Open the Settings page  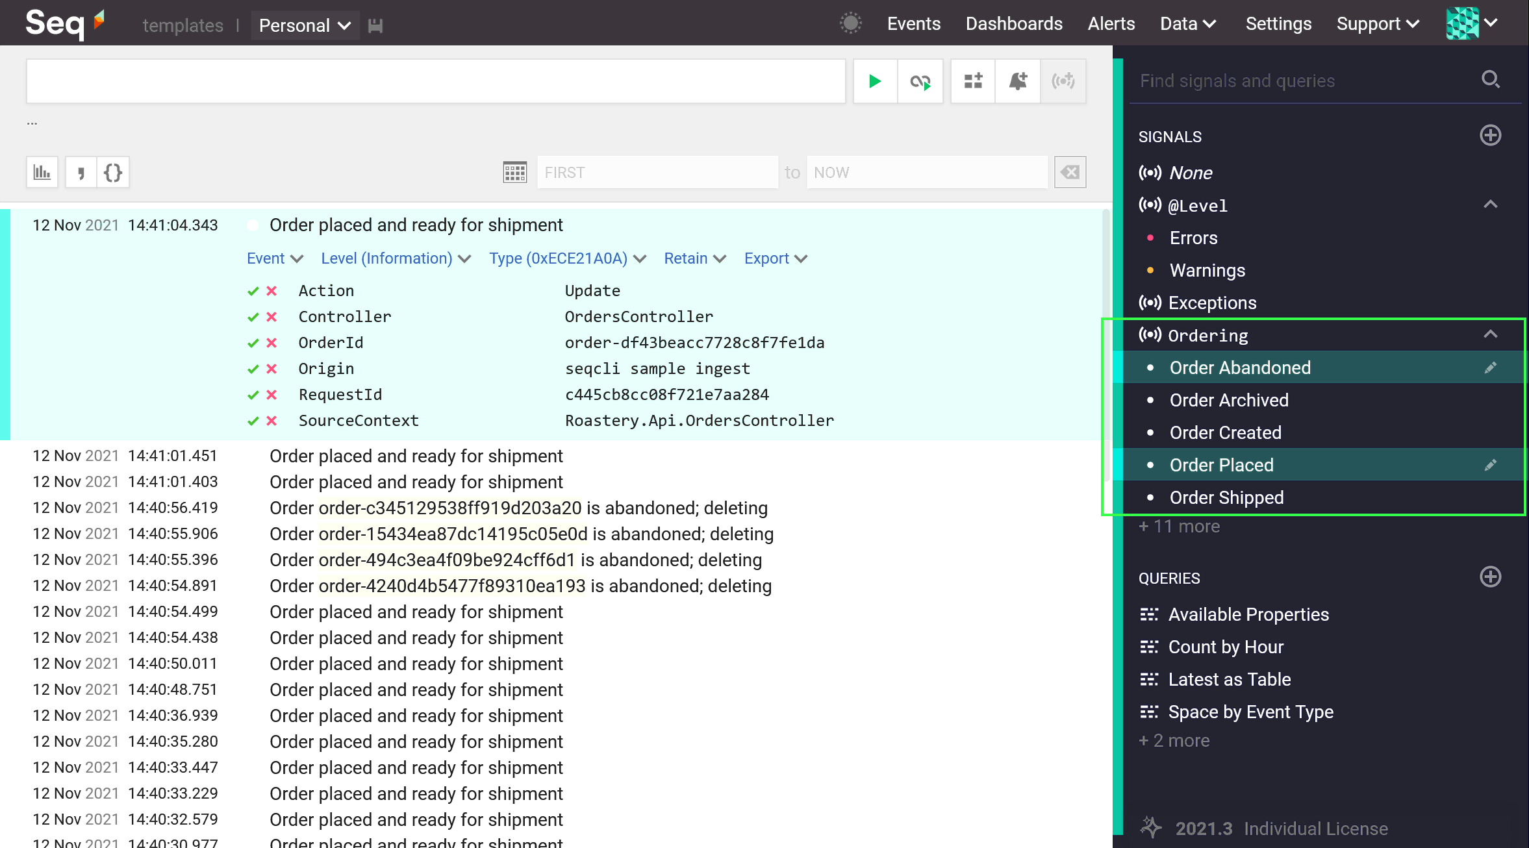[x=1278, y=23]
